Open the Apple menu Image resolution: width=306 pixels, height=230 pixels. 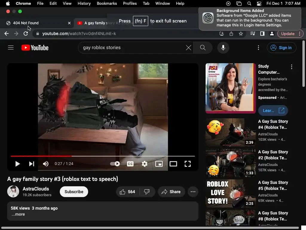[8, 4]
